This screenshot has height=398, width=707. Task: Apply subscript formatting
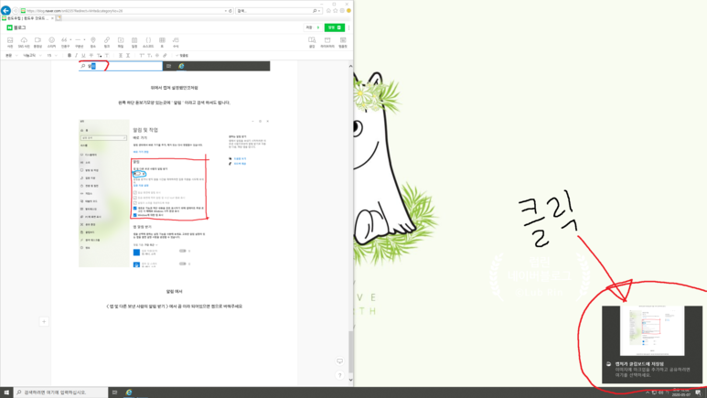149,56
